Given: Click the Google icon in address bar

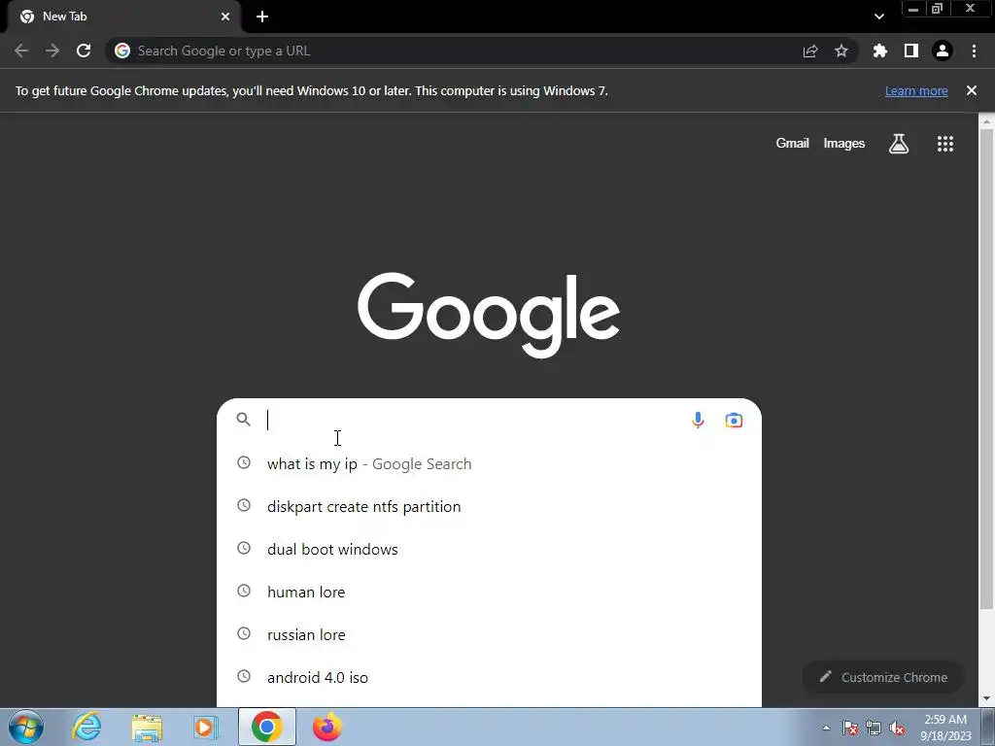Looking at the screenshot, I should (122, 51).
